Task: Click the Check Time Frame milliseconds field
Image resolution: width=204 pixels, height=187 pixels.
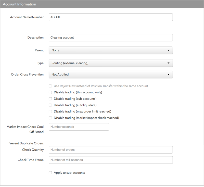Action: click(x=111, y=160)
